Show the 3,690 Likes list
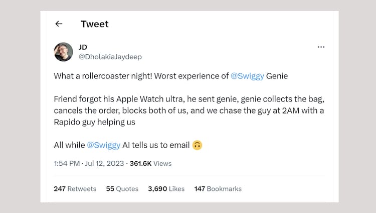 [166, 189]
